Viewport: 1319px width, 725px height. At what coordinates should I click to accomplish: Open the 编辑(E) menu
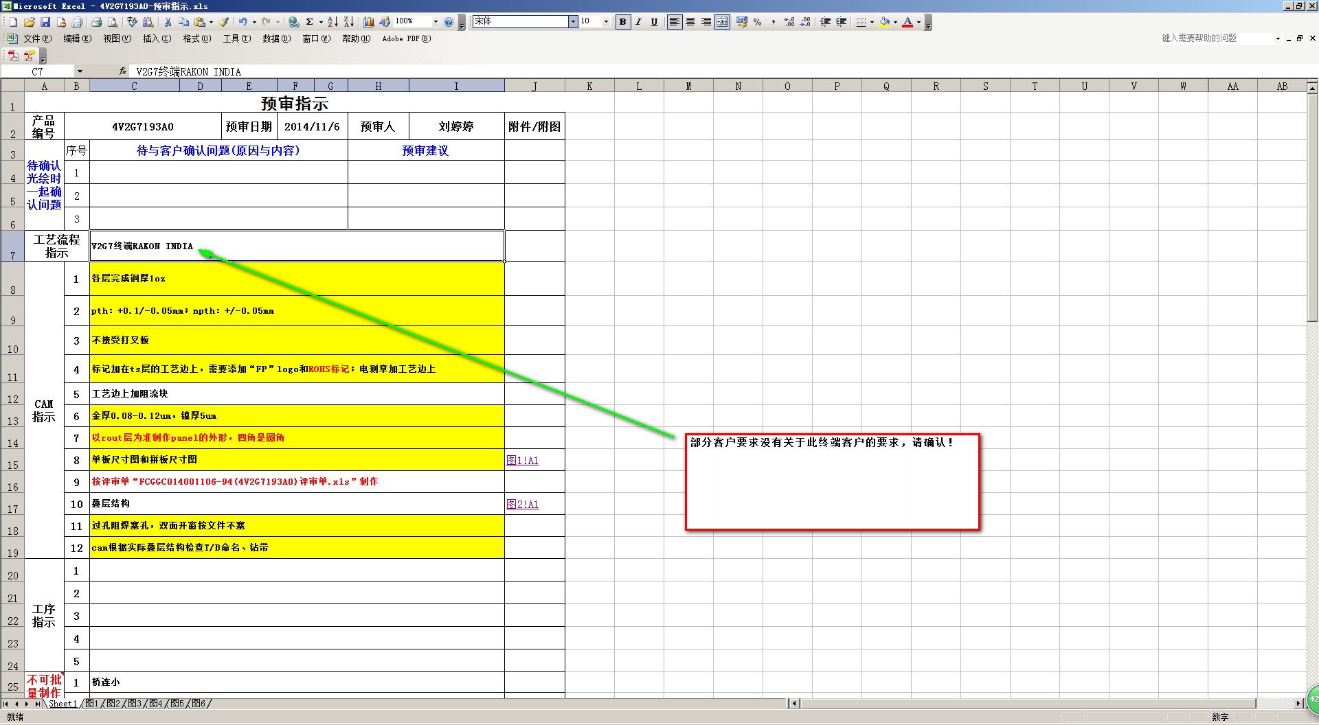(77, 38)
